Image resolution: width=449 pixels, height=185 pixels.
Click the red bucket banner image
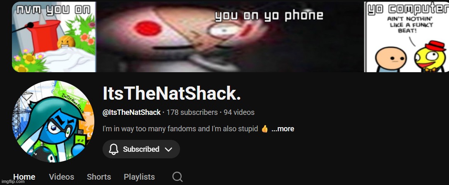(x=54, y=37)
